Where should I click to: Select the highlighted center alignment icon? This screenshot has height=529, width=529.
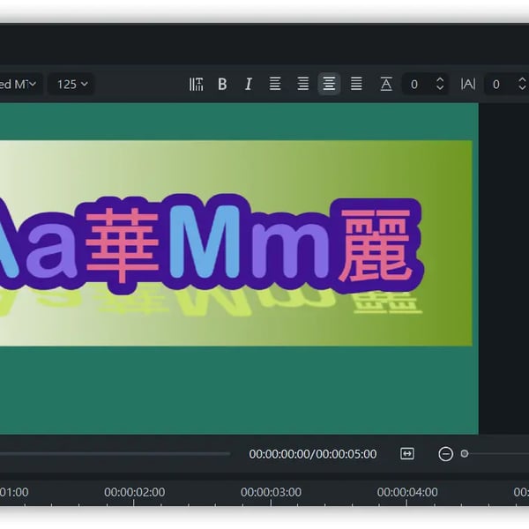click(x=329, y=84)
